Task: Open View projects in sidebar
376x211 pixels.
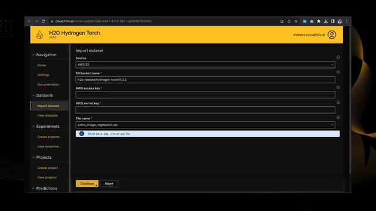Action: tap(47, 178)
